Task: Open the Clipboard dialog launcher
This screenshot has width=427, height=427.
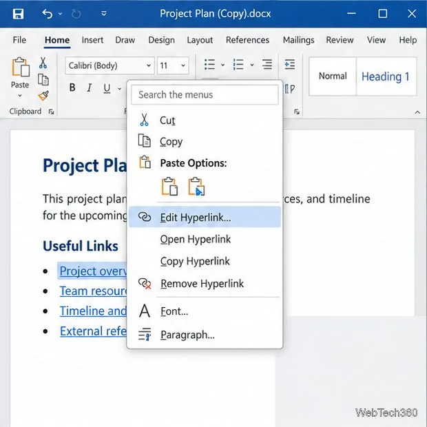Action: click(51, 112)
